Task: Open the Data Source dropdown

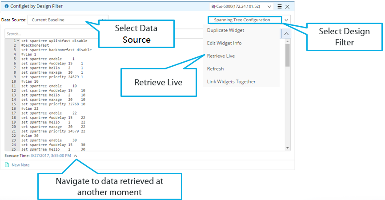Action: pos(68,20)
